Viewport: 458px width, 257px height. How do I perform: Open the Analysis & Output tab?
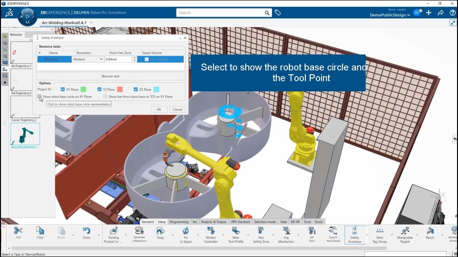[214, 222]
